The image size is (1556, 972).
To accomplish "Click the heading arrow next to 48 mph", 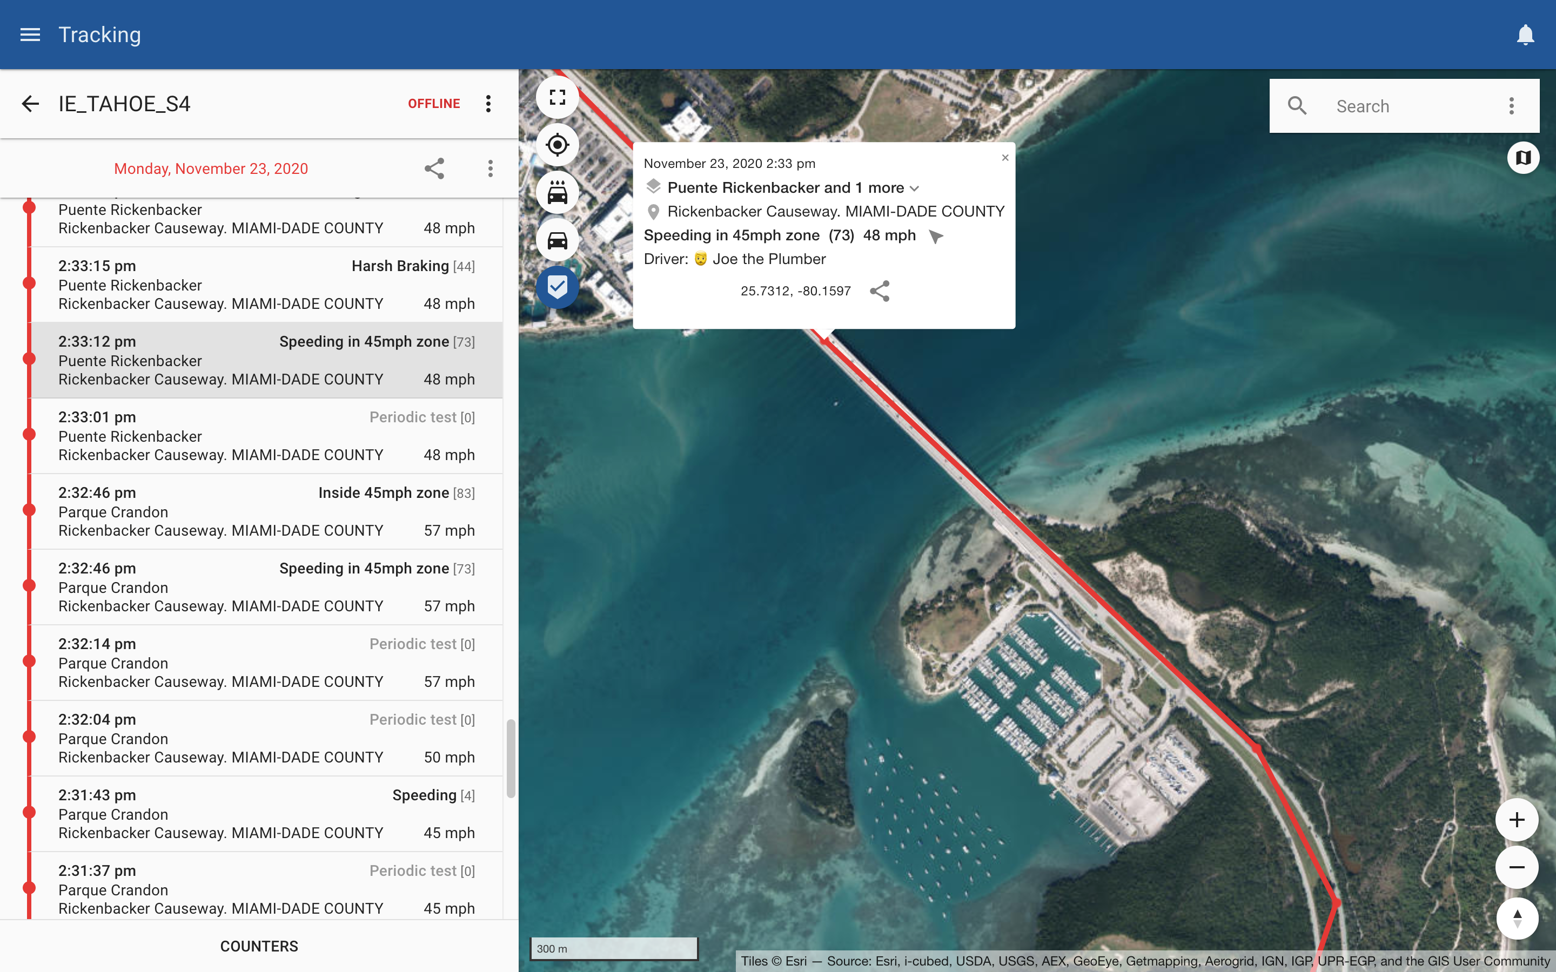I will 936,236.
